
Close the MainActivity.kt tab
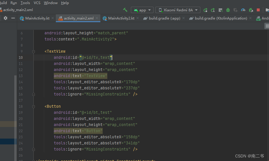coord(53,18)
